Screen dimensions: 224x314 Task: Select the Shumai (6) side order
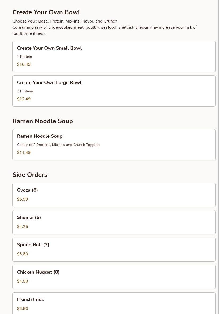coord(114,222)
